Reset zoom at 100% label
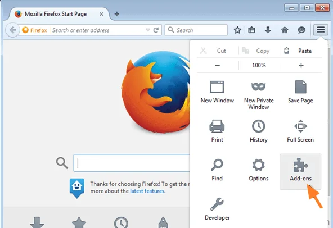Viewport: 333px width, 228px height. coord(259,65)
